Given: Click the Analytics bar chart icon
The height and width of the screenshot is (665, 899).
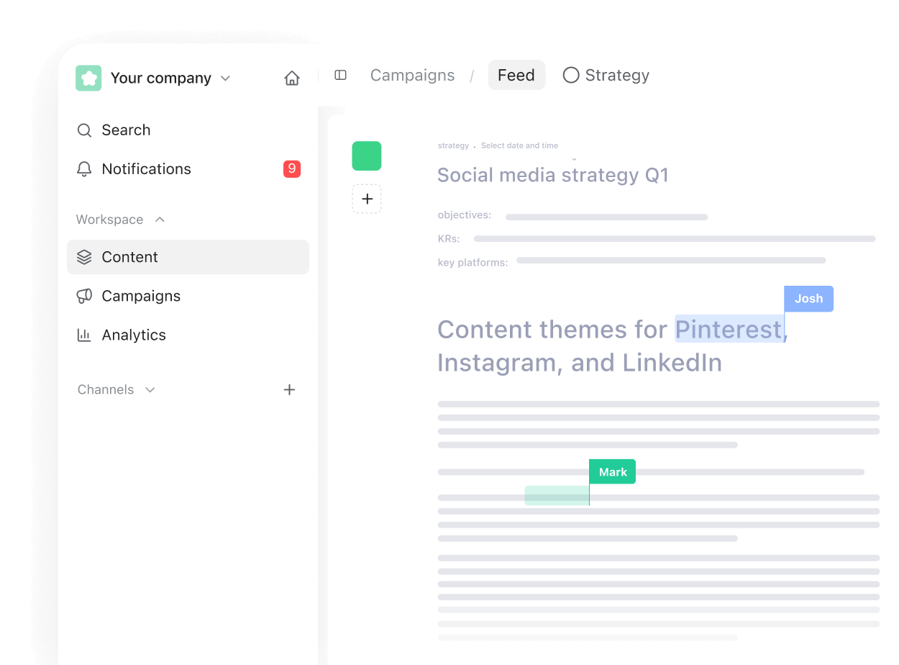Looking at the screenshot, I should click(x=84, y=335).
